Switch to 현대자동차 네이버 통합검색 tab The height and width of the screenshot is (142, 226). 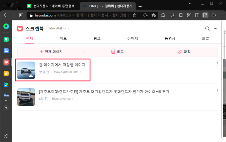[51, 6]
